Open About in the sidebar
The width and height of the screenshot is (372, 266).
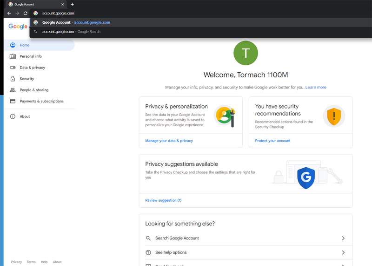tap(40, 116)
